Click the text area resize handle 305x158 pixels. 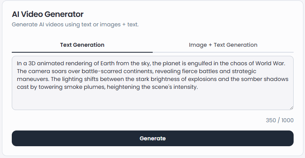(291, 107)
